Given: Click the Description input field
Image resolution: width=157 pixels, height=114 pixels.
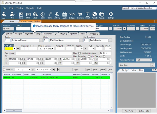Looking at the screenshot, I should click(x=44, y=53).
